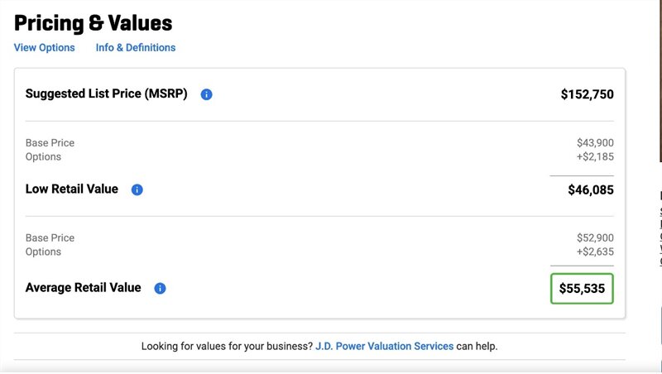Click the info icon beside Suggested List Price

pyautogui.click(x=207, y=94)
